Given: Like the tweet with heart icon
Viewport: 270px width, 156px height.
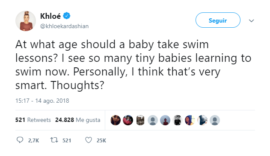Looking at the screenshot, I should pos(89,140).
